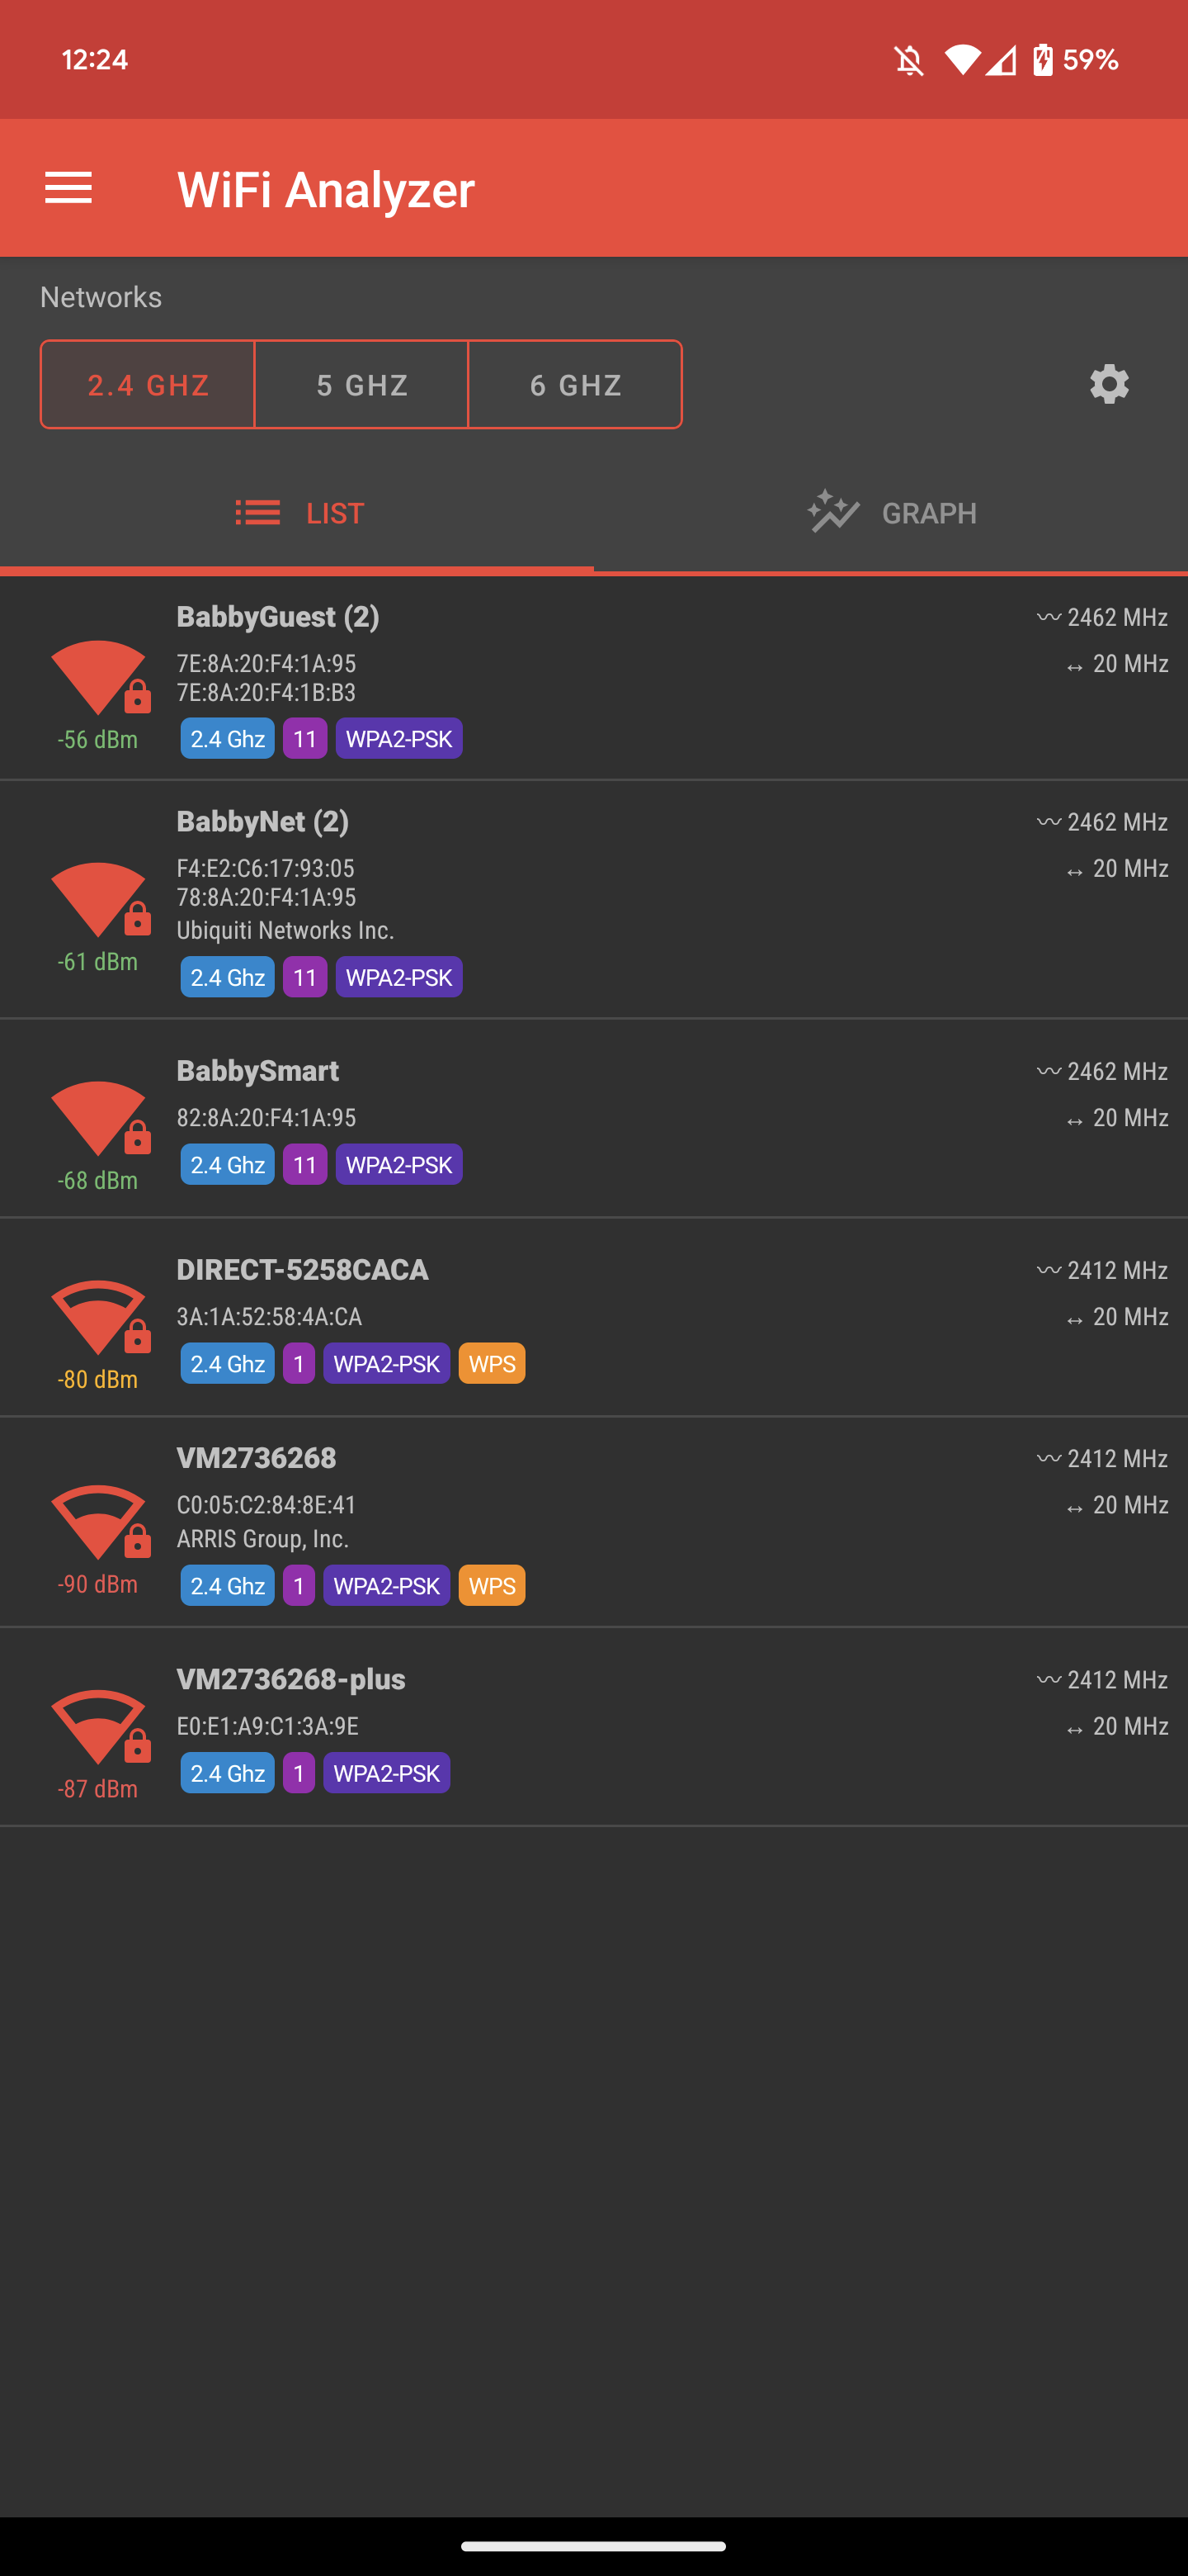
Task: Switch to the 6 GHZ band
Action: (x=576, y=385)
